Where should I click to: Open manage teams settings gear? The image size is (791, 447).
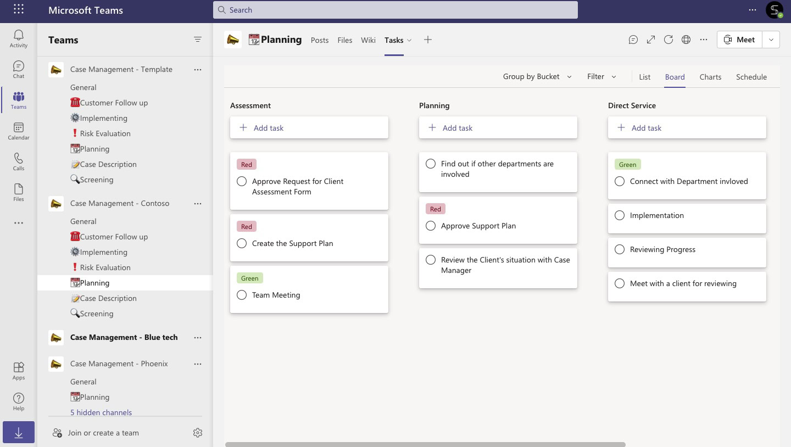[198, 433]
